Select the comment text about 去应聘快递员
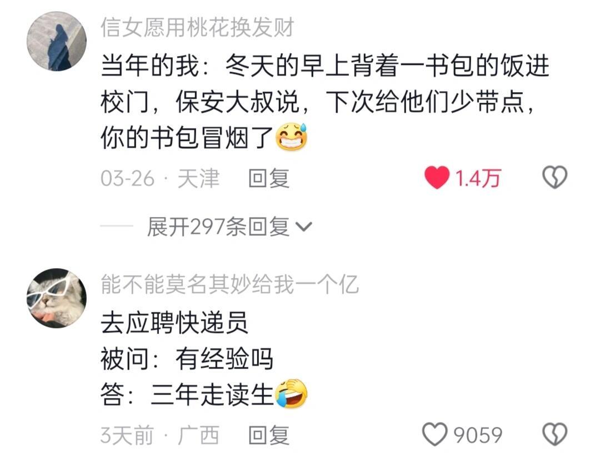The width and height of the screenshot is (600, 453). click(204, 359)
